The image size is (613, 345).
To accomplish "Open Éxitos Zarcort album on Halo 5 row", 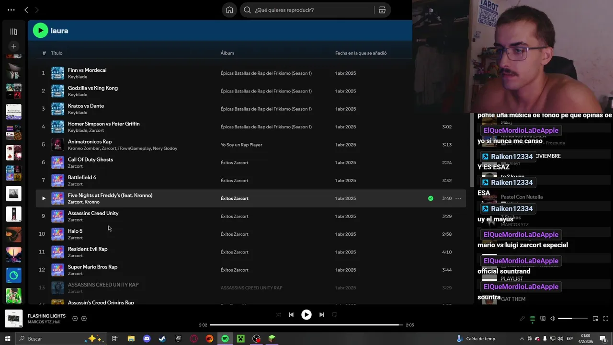I will click(x=234, y=234).
